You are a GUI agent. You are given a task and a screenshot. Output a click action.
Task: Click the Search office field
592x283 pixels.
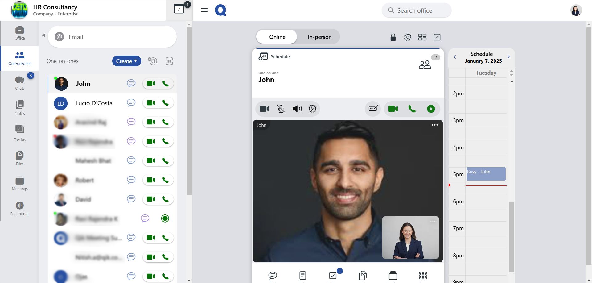click(417, 10)
